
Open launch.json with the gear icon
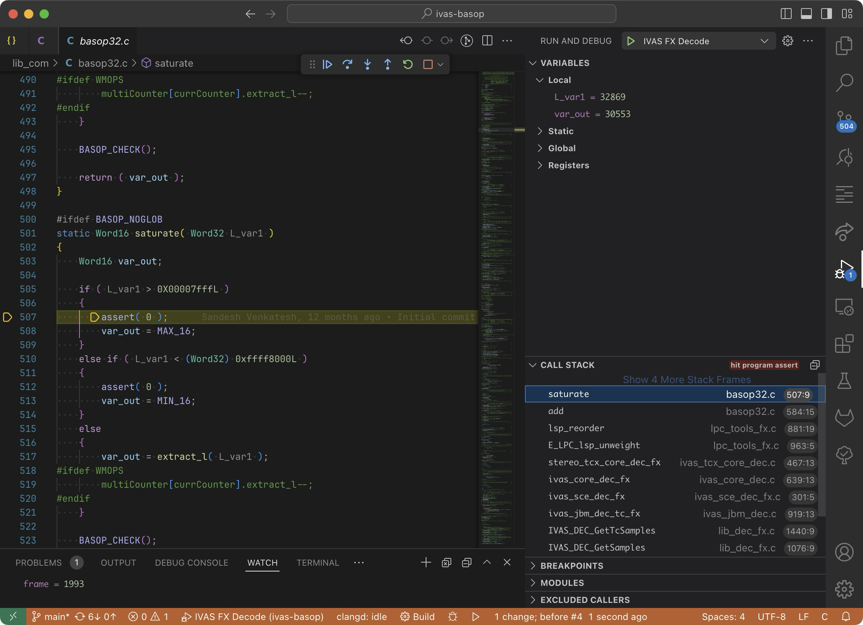click(x=787, y=41)
